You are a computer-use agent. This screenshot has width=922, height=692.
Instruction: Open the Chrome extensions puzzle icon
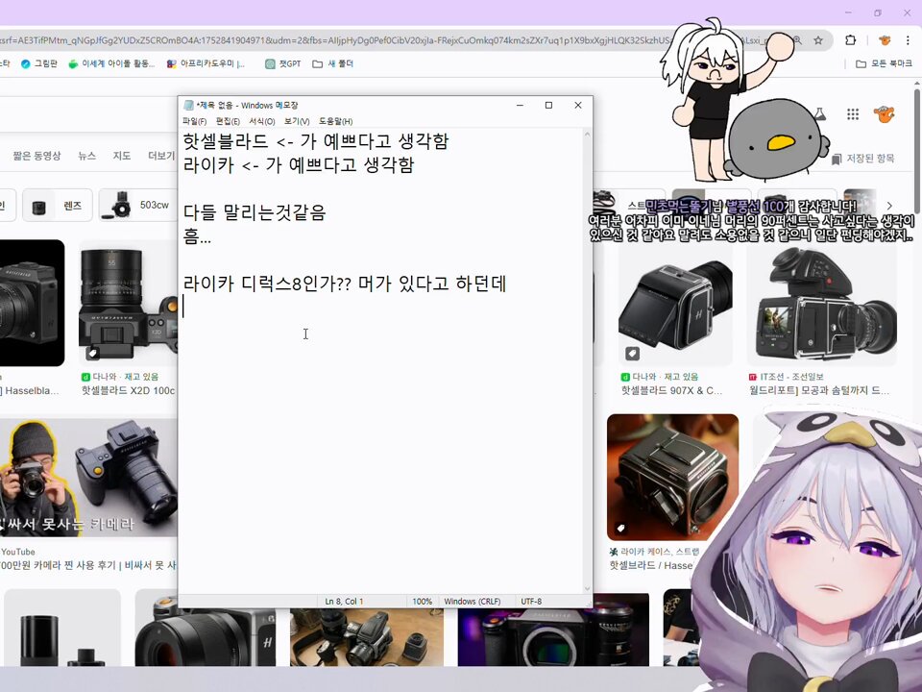tap(850, 40)
